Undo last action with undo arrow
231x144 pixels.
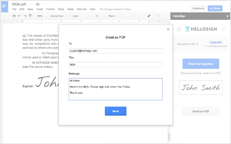19,16
